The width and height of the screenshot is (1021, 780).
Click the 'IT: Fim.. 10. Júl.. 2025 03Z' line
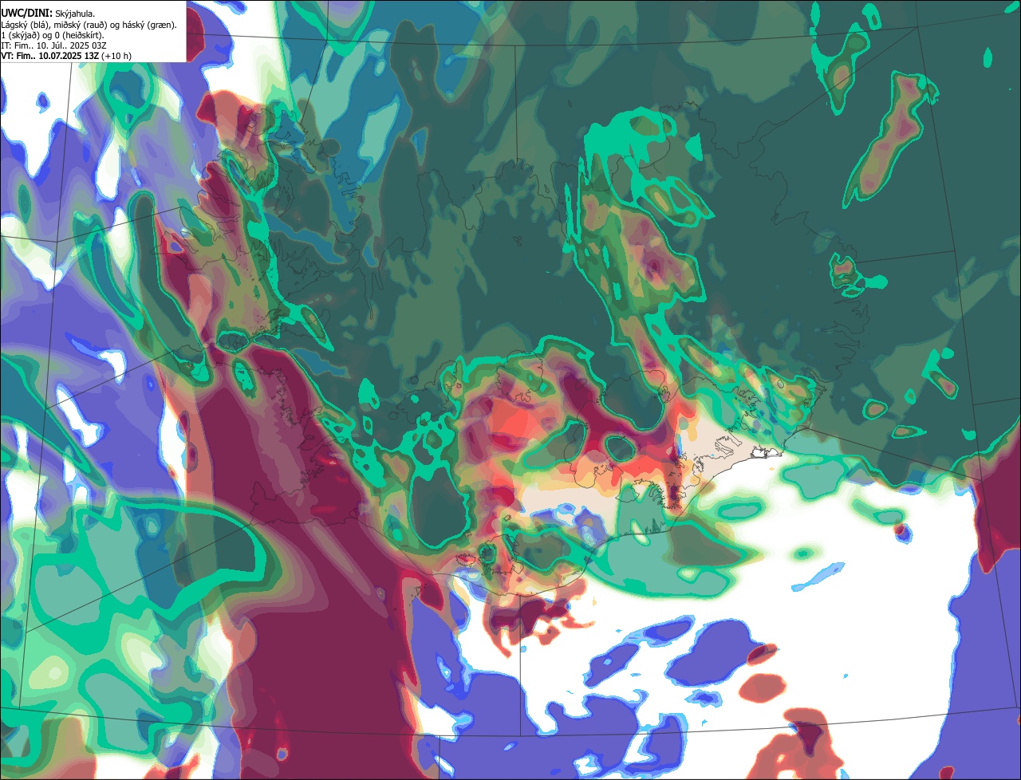(x=54, y=45)
